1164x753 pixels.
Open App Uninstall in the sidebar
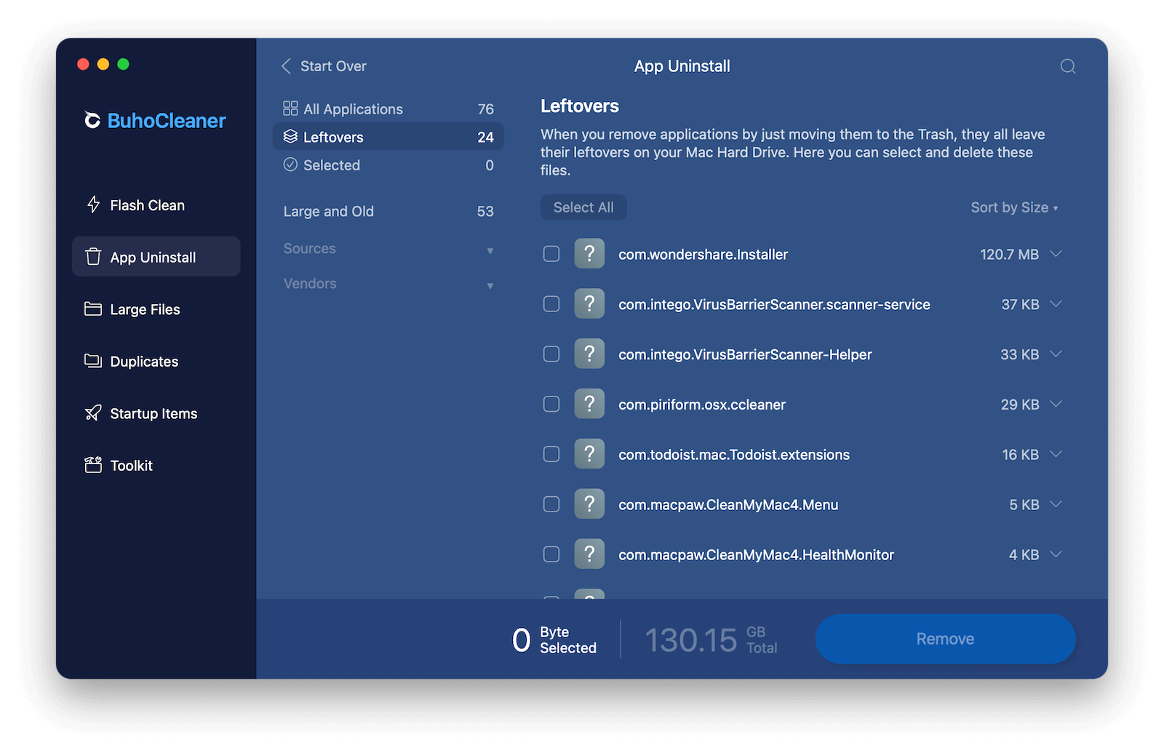pos(156,257)
